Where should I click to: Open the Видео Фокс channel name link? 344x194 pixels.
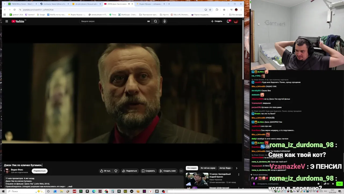click(x=17, y=170)
